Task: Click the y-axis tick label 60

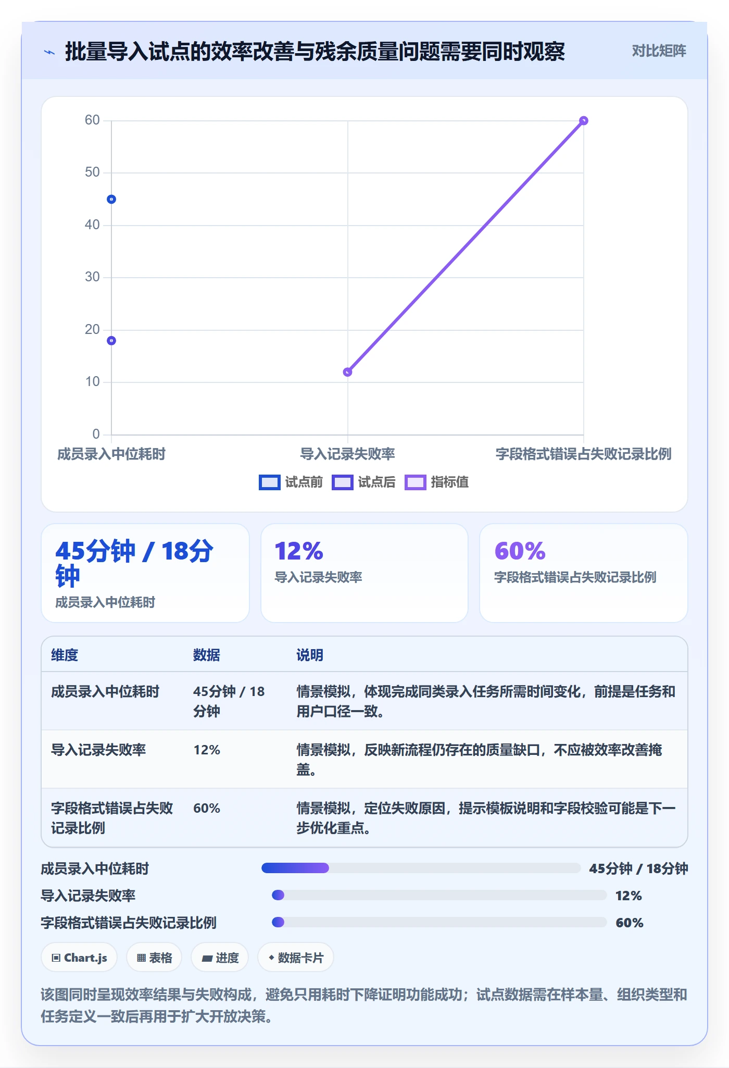Action: pyautogui.click(x=92, y=120)
